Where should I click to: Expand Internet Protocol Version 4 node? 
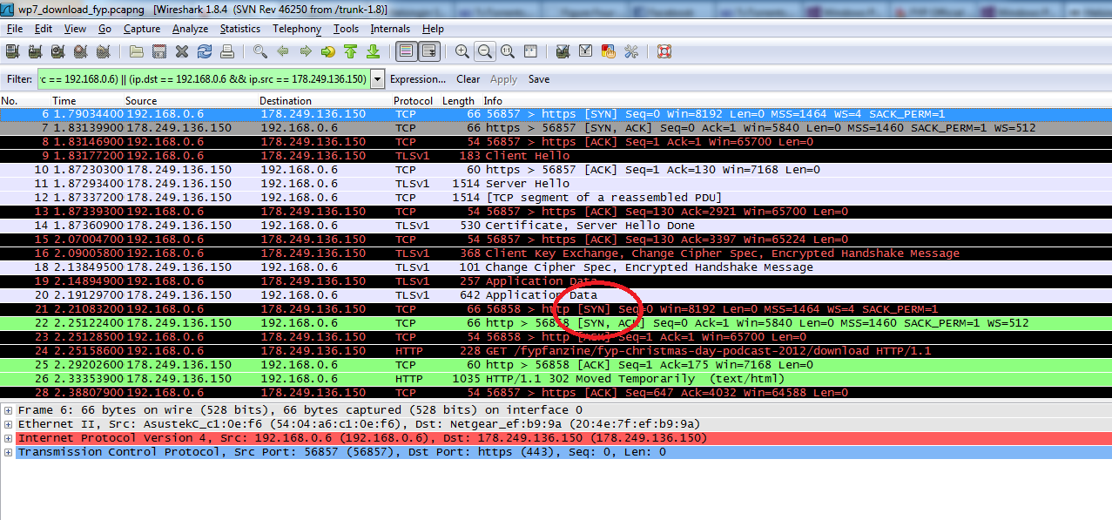(8, 438)
